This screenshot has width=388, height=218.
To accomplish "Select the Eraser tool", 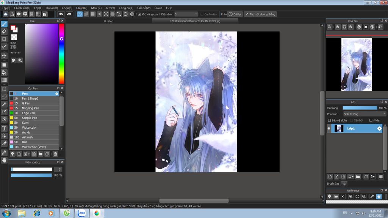I will click(x=4, y=31).
